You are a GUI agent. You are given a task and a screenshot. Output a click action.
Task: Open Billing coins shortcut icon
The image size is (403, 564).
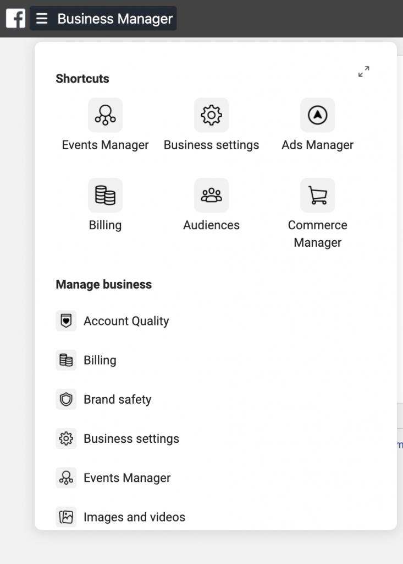105,196
